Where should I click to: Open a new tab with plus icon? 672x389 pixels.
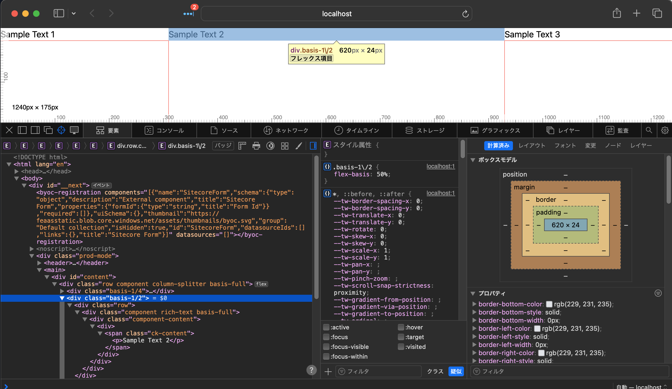[637, 13]
